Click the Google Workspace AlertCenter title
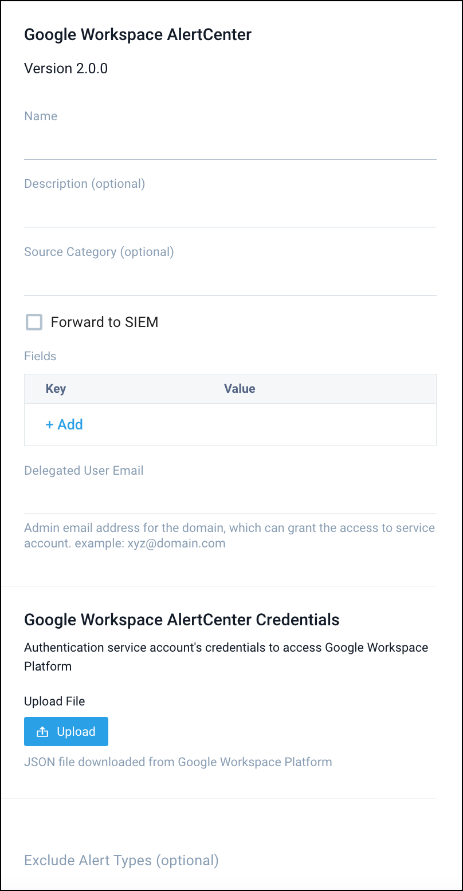Image resolution: width=463 pixels, height=891 pixels. click(138, 34)
